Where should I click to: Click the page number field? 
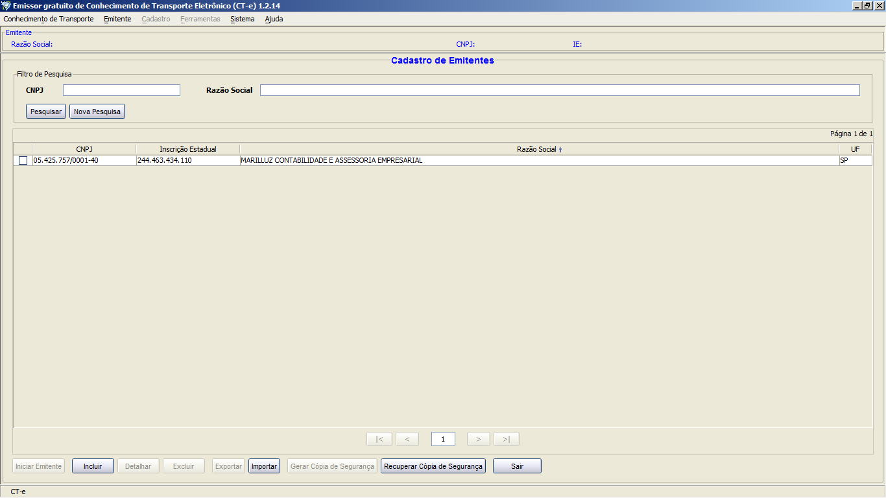click(x=443, y=439)
